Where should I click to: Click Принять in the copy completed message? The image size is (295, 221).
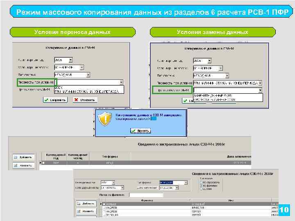[x=141, y=131]
